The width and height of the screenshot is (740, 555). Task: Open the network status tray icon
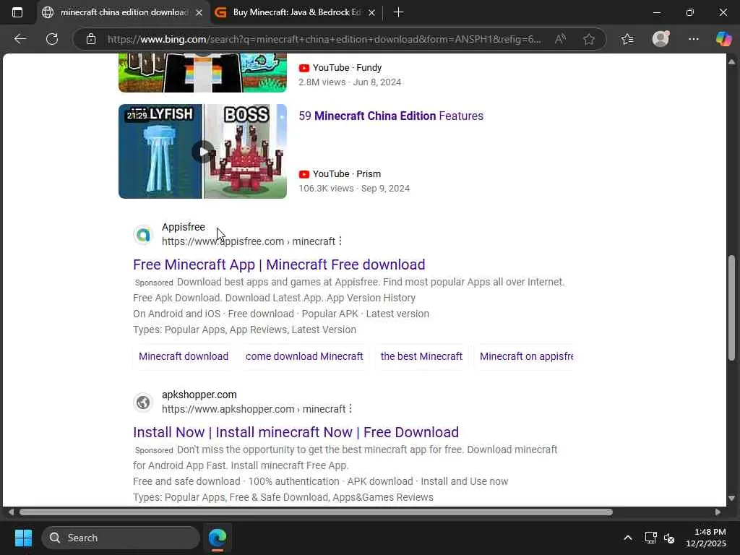pos(651,538)
